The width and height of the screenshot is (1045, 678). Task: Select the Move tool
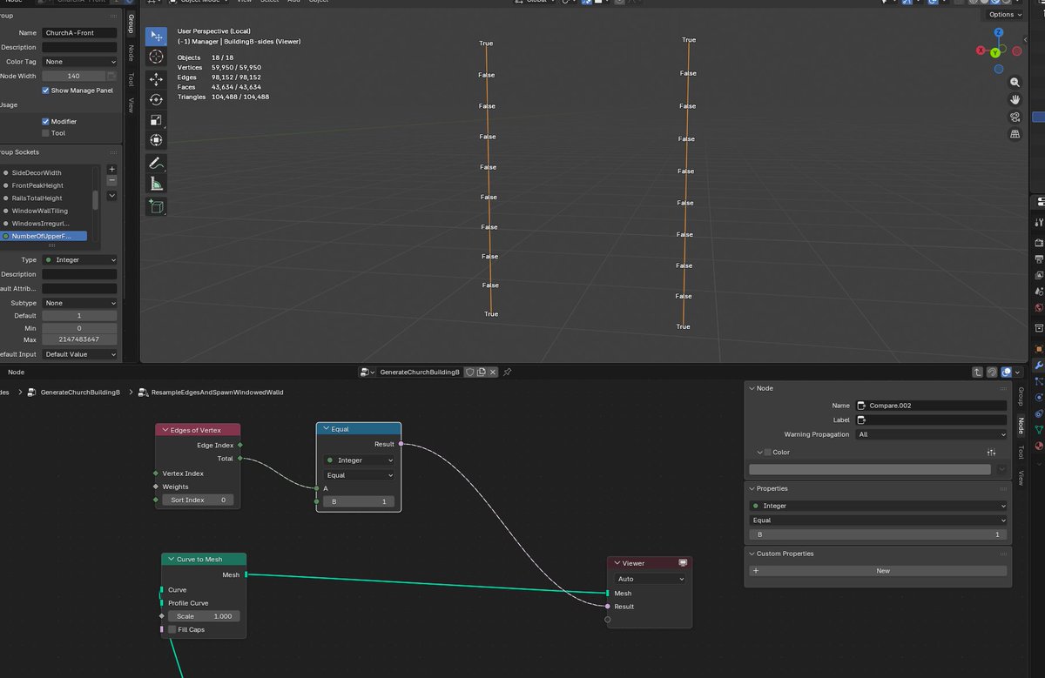(x=156, y=79)
